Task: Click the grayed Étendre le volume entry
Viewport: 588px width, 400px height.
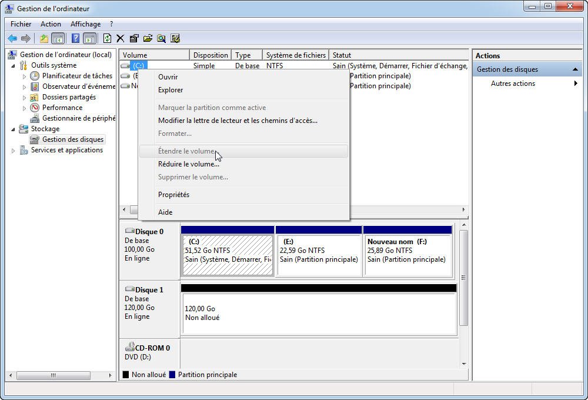Action: 243,151
